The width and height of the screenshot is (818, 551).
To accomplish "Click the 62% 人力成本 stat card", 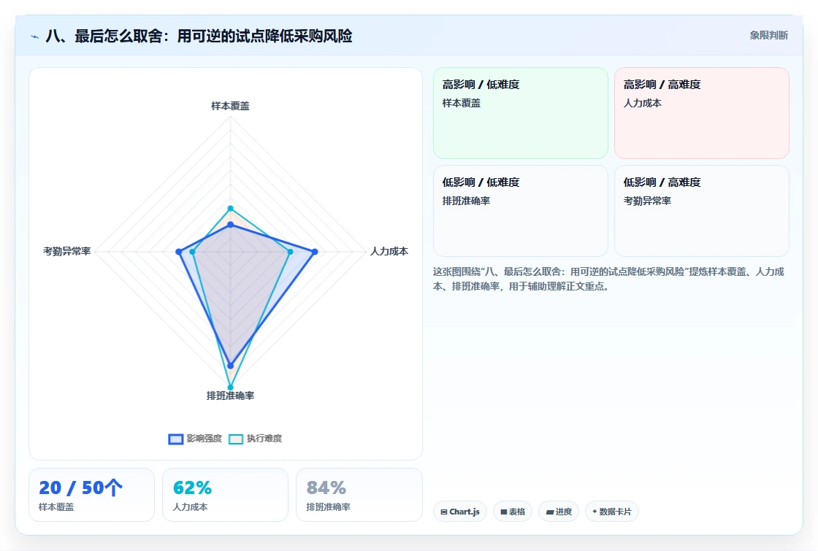I will click(x=226, y=495).
